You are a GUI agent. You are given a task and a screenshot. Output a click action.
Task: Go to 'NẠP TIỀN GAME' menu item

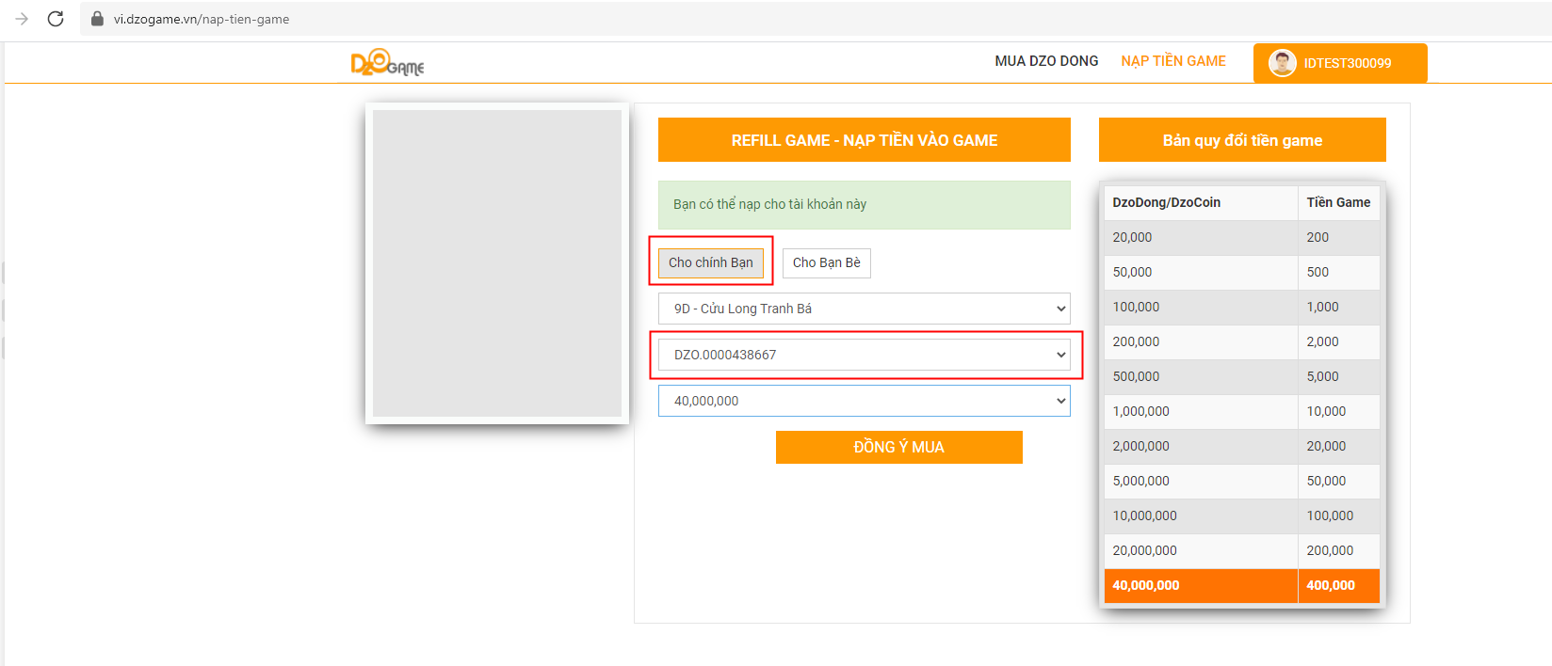1172,61
